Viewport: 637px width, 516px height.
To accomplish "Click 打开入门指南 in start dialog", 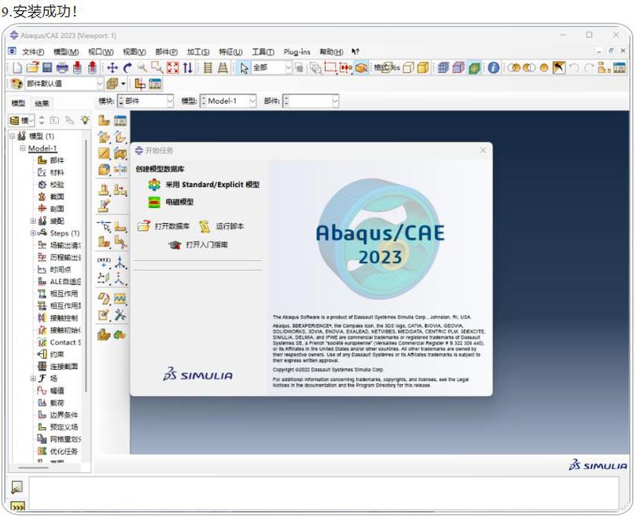I will (198, 244).
